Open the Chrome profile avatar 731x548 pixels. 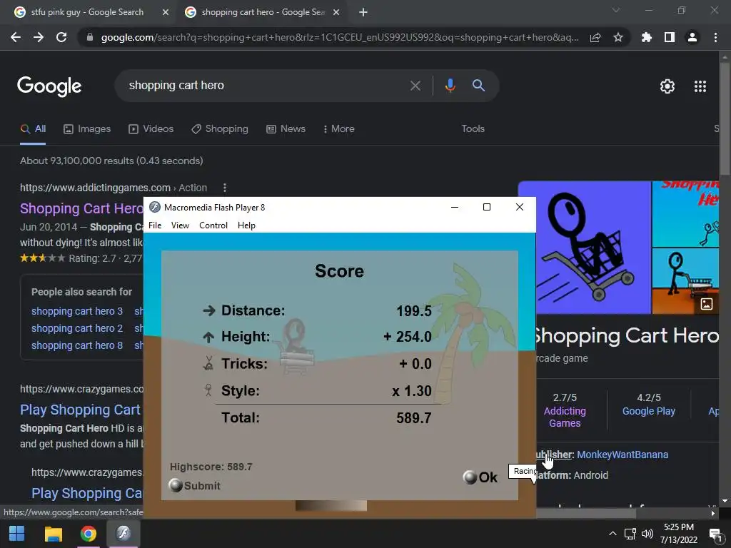[x=692, y=37]
